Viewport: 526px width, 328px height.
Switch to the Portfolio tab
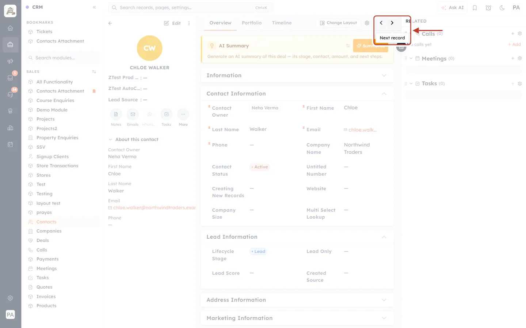coord(252,23)
